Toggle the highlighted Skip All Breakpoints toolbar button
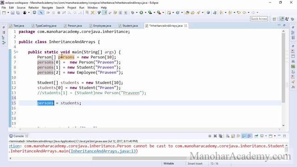The height and width of the screenshot is (167, 297). 41,13
